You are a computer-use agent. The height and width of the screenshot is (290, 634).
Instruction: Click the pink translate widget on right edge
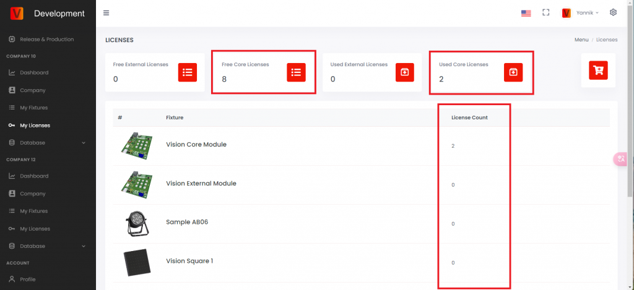[620, 159]
